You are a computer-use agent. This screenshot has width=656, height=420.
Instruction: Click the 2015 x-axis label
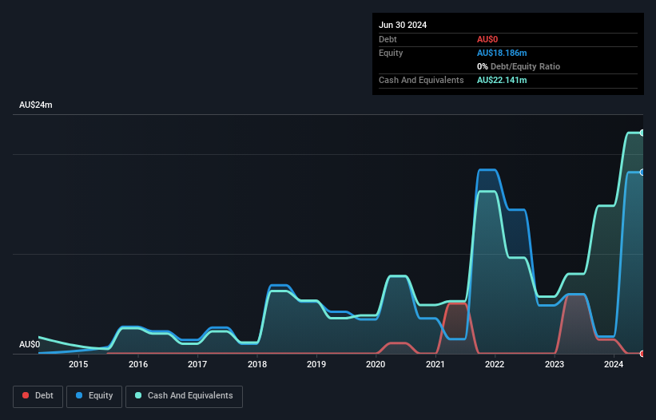tap(78, 364)
